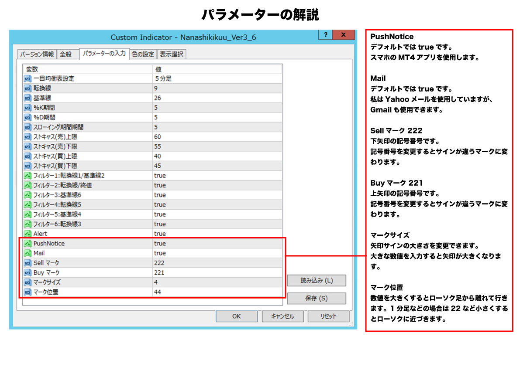Click the icon beside フィルター1:転換線1/基準線2
This screenshot has width=520, height=367.
[x=28, y=176]
